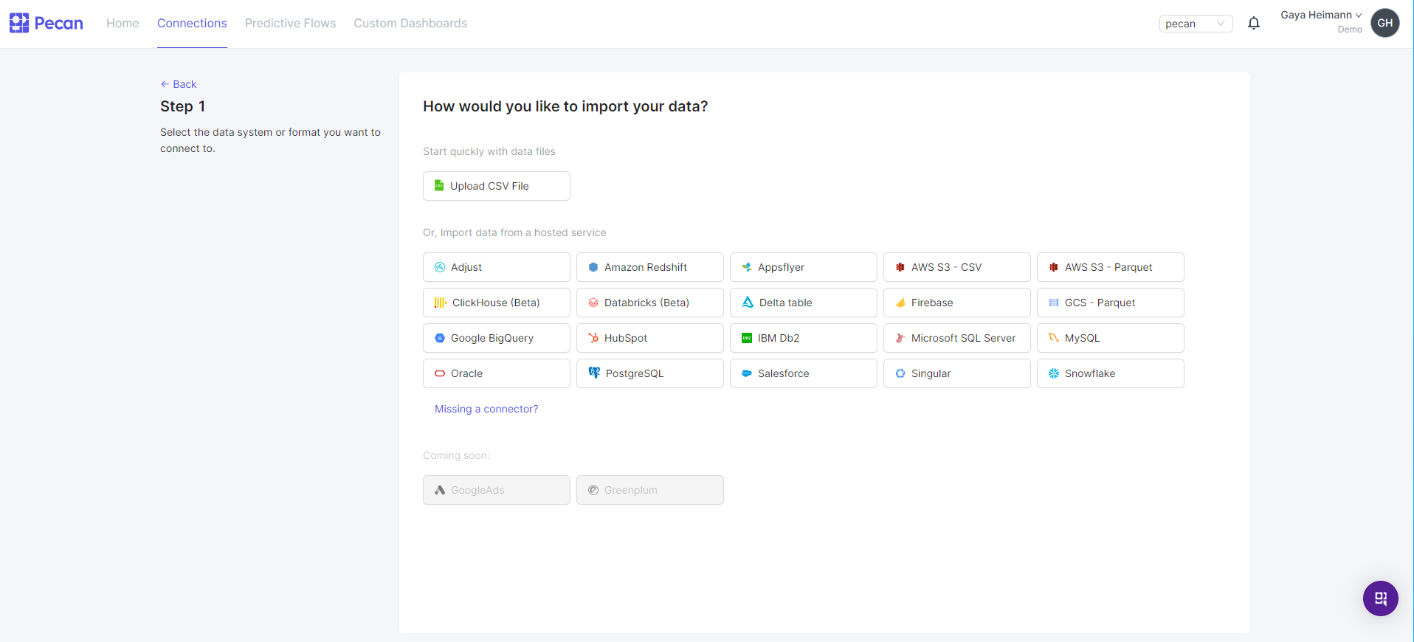Click the Upload CSV File button

point(496,186)
